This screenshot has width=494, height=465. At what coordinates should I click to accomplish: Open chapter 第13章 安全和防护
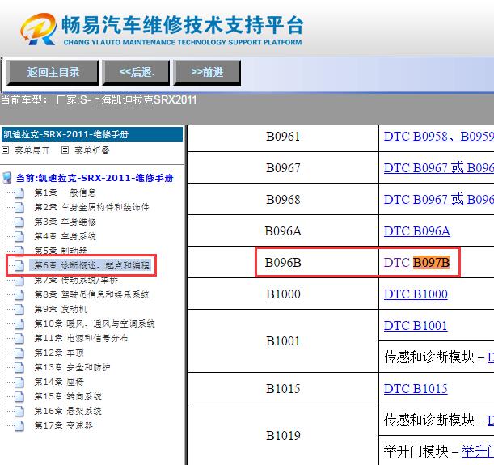(72, 367)
